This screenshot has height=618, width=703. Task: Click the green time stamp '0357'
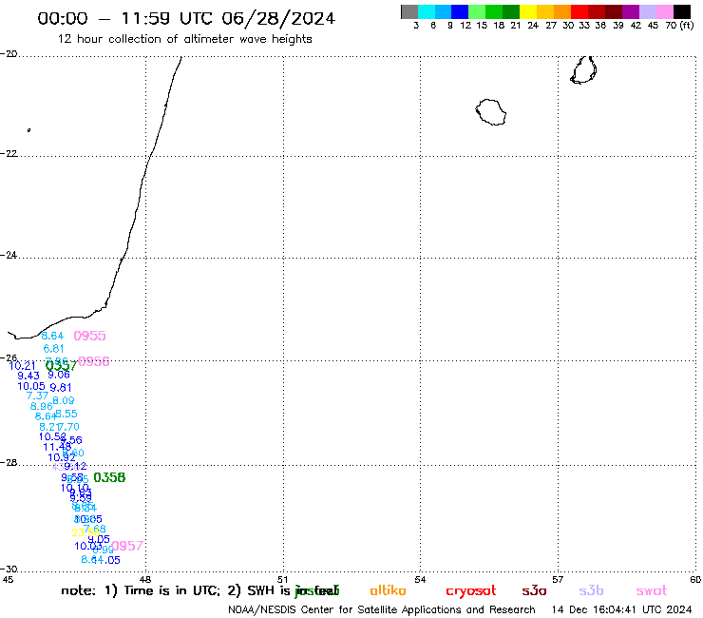coord(61,366)
